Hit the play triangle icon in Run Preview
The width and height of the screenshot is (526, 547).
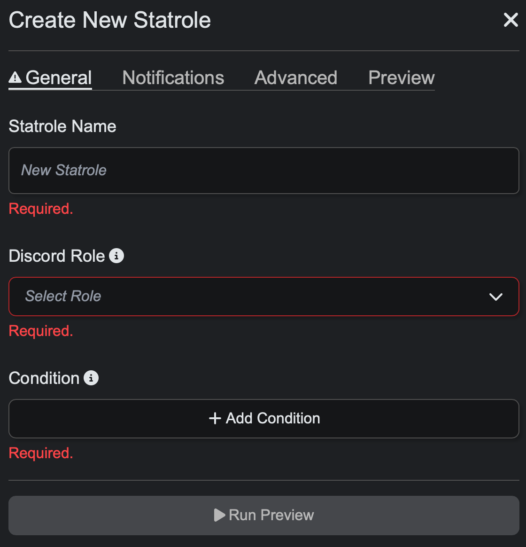tap(219, 516)
